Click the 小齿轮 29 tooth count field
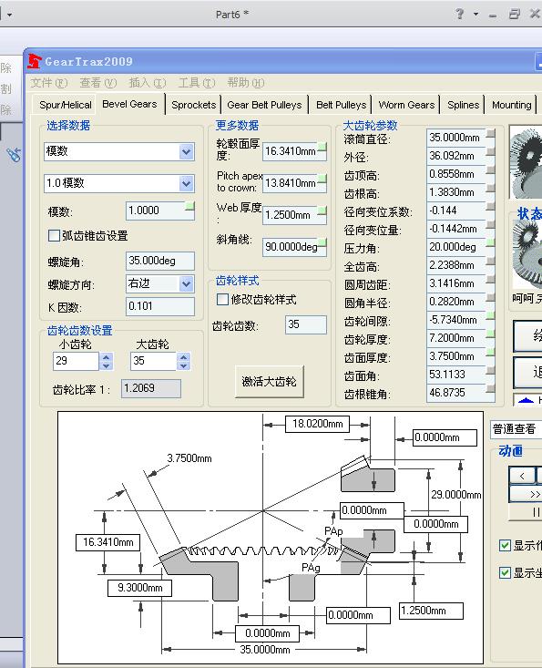The height and width of the screenshot is (668, 542). point(76,361)
